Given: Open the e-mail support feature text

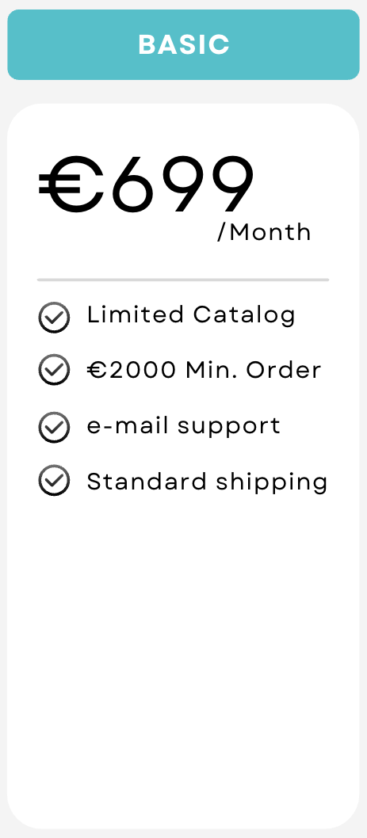Looking at the screenshot, I should coord(184,426).
